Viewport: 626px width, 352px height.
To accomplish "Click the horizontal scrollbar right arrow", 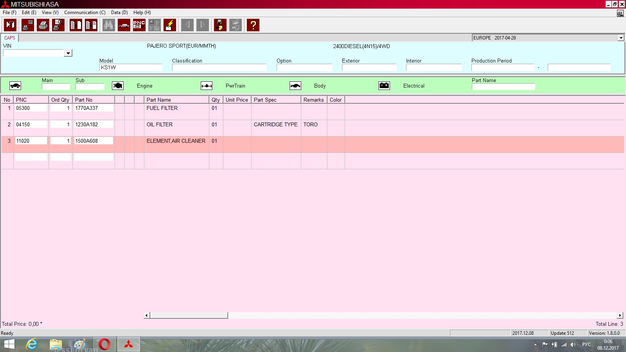I will (x=620, y=315).
